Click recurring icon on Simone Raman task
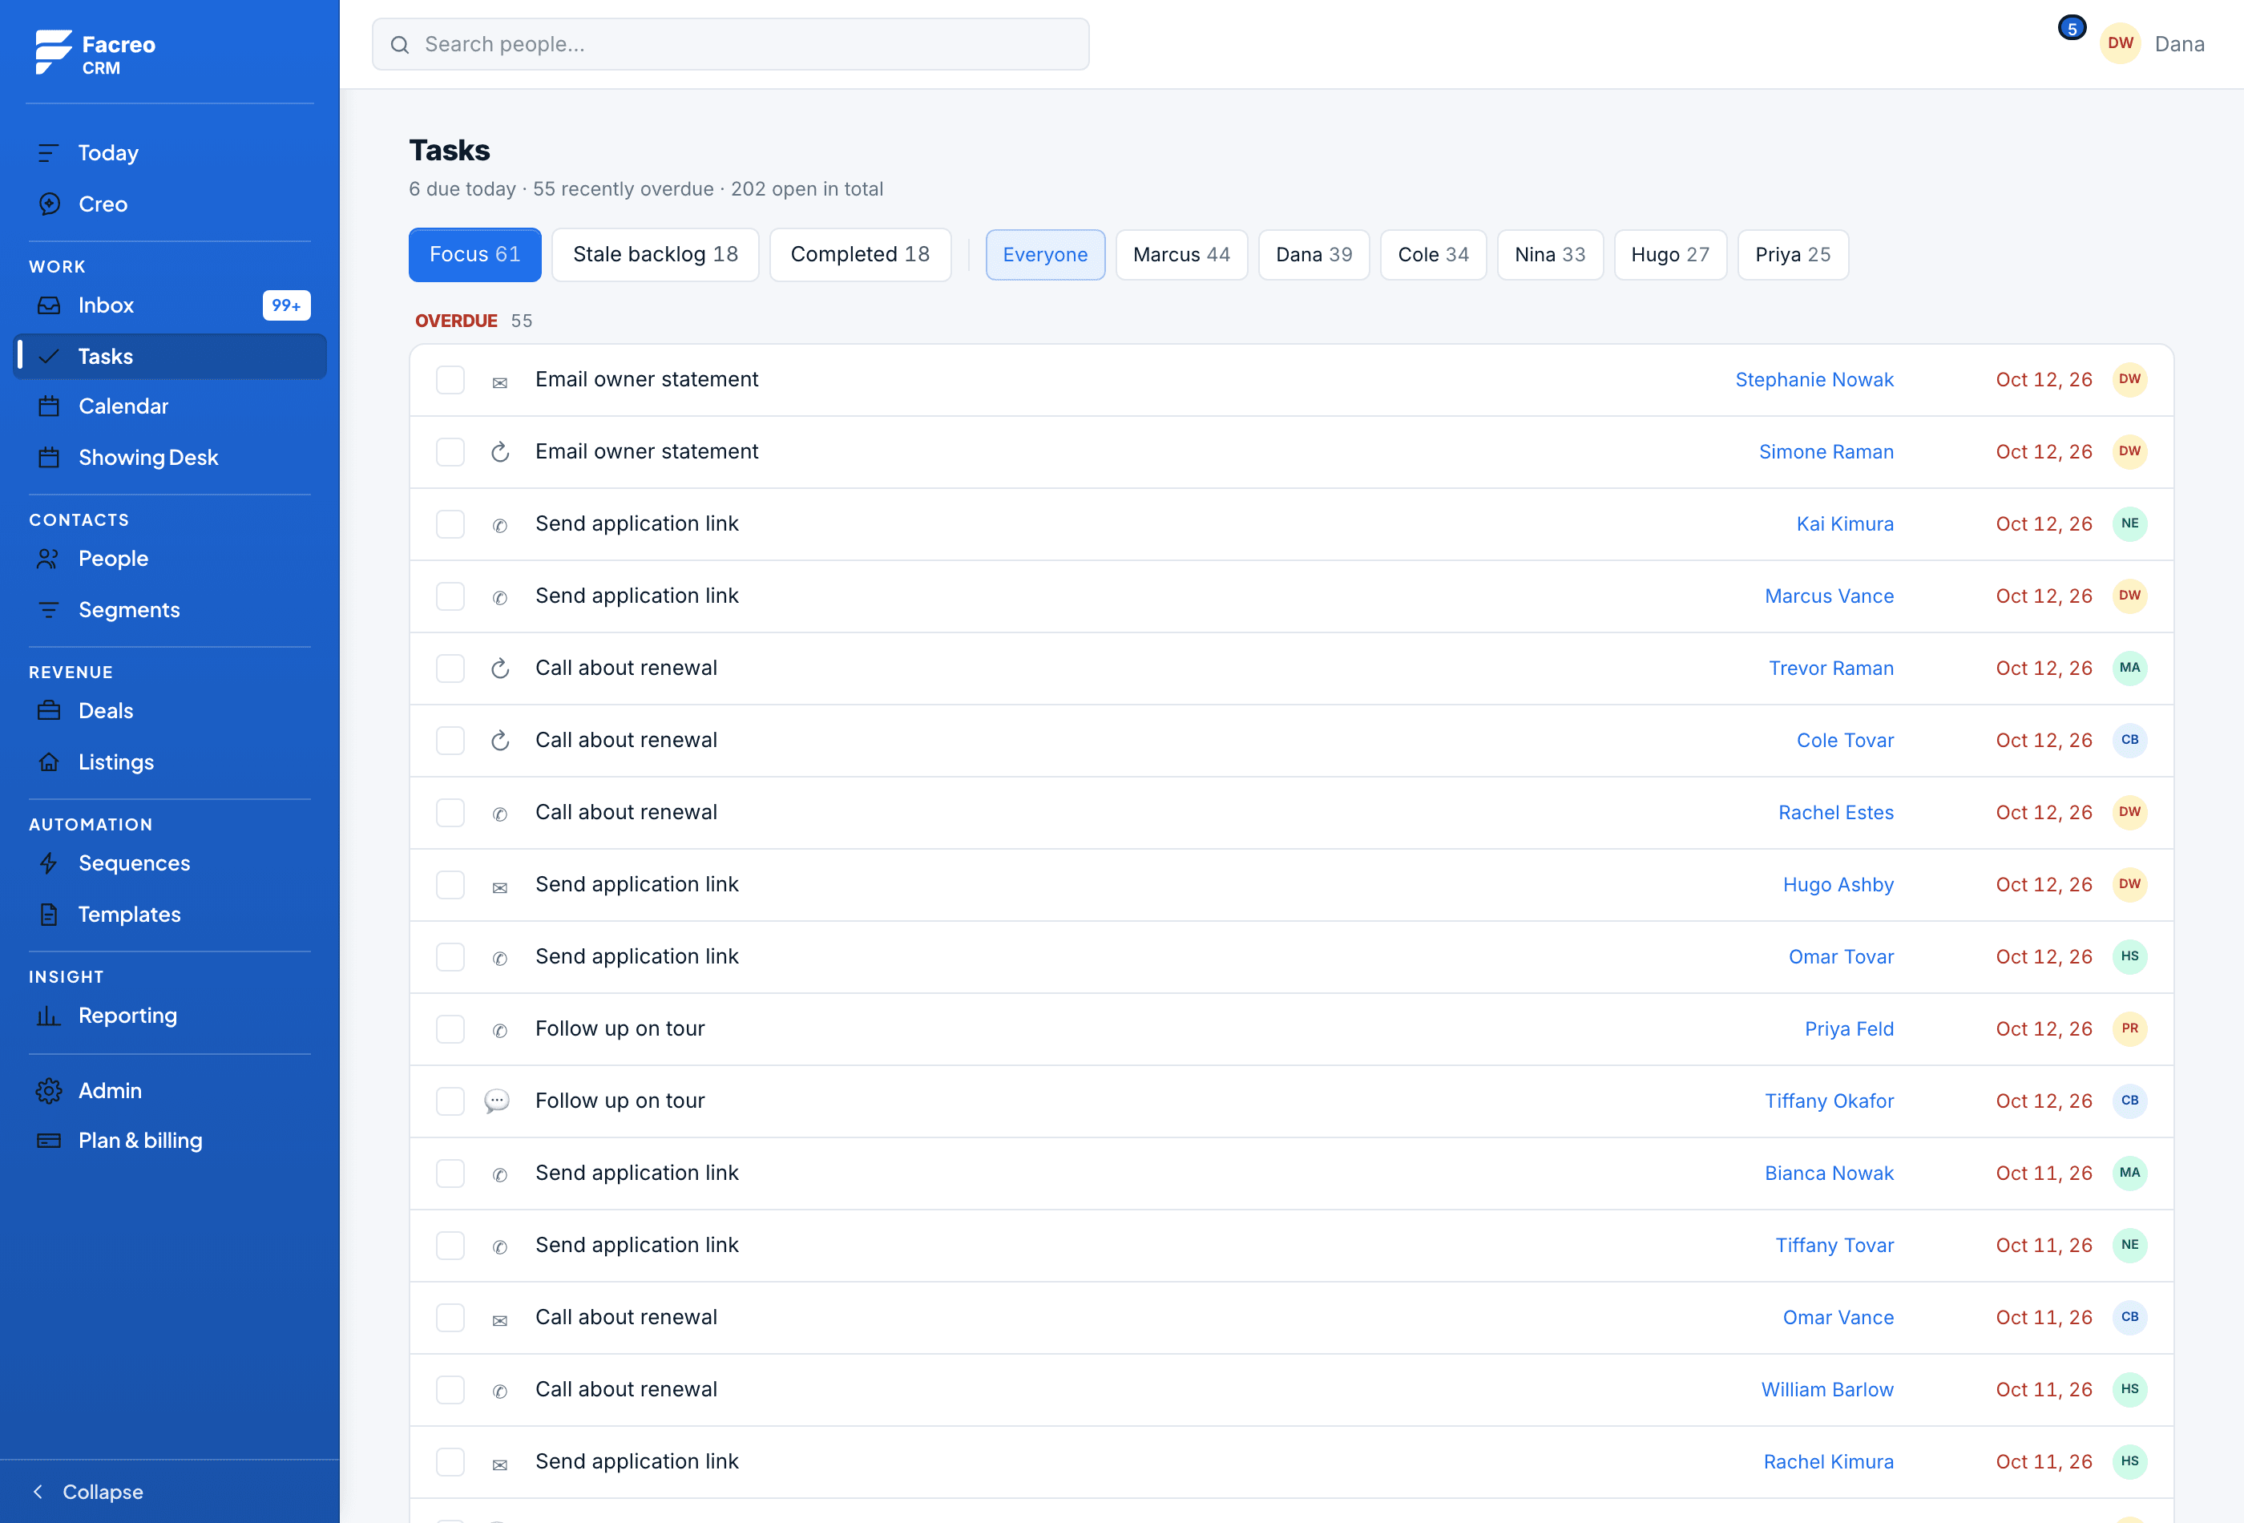The image size is (2244, 1523). (x=499, y=452)
